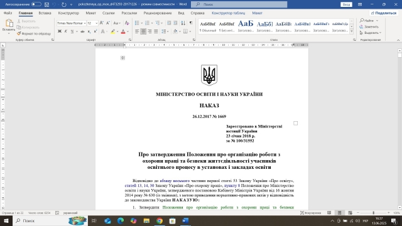Click Replace (Заменить) in the editing group
Screen dimensions: 402x226
coord(369,26)
